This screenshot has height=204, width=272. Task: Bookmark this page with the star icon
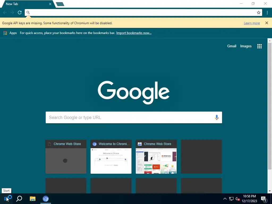tap(259, 12)
